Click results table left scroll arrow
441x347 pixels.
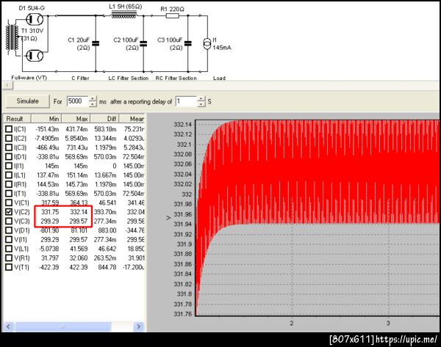8,326
